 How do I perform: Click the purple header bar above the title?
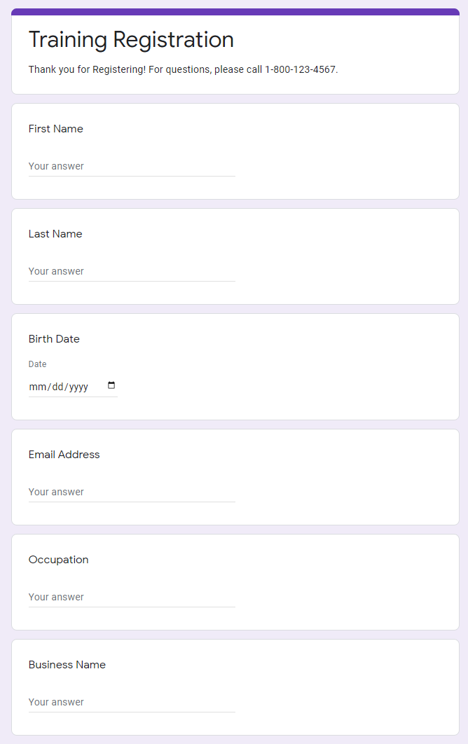235,12
